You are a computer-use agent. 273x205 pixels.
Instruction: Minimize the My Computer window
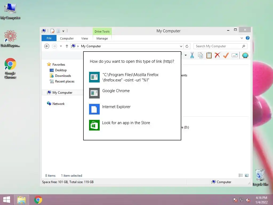228,30
